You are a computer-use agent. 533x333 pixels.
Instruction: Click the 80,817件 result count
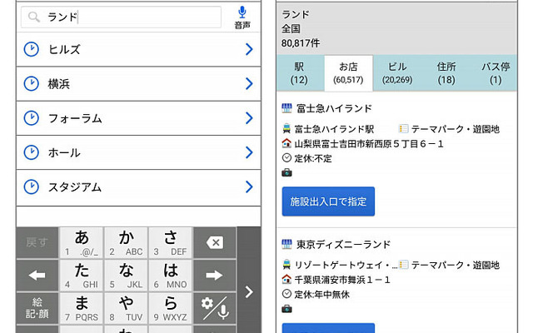coord(301,43)
